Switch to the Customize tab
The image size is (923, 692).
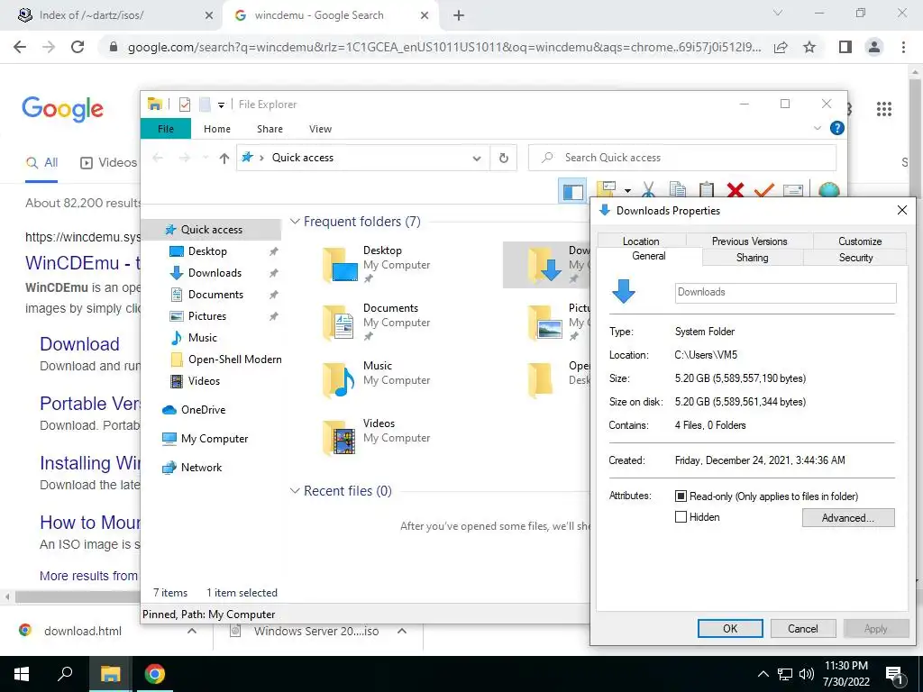[859, 241]
